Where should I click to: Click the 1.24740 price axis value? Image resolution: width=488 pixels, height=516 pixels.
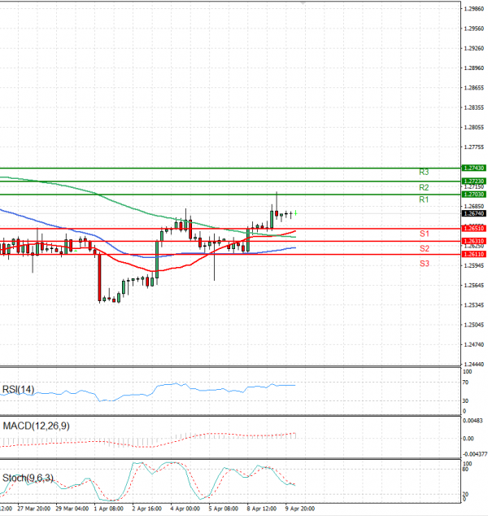(474, 344)
